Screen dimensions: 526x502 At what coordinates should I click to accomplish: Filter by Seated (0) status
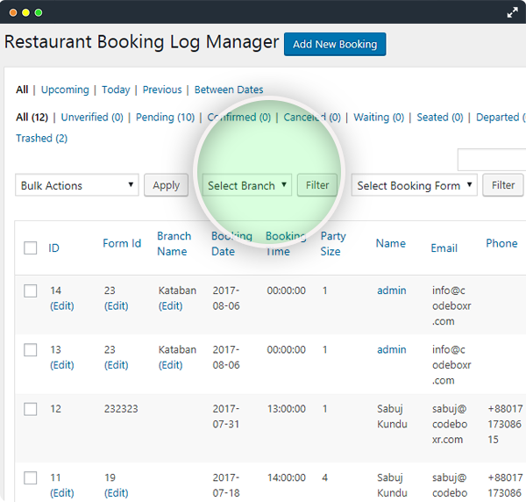(440, 118)
